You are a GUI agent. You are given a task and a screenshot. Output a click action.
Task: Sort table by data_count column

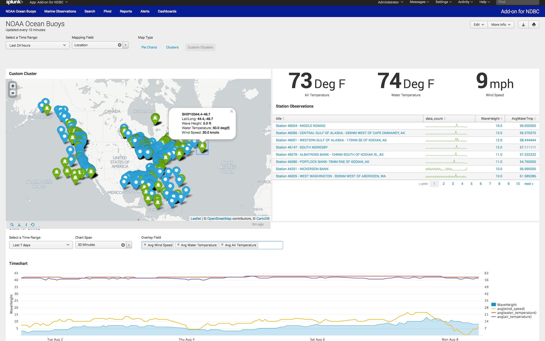[436, 119]
